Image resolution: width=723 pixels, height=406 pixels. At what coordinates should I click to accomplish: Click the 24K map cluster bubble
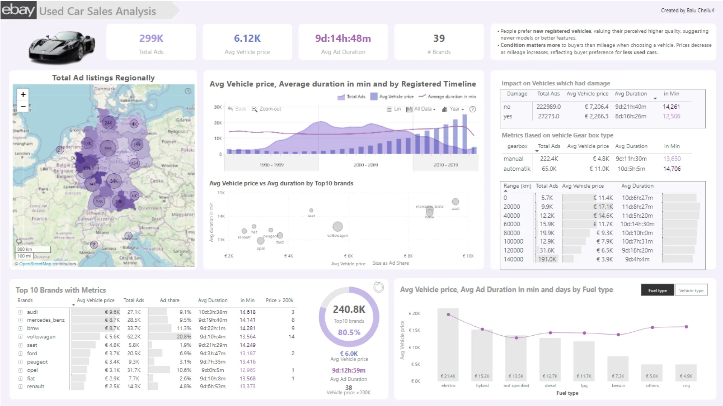pos(108,123)
